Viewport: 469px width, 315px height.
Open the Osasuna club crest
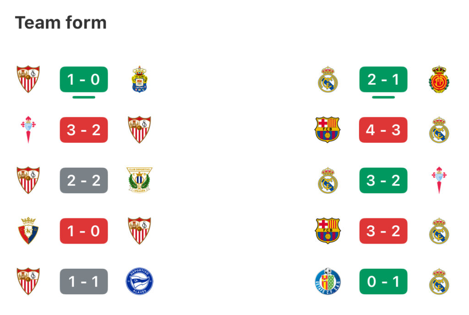[x=28, y=231]
